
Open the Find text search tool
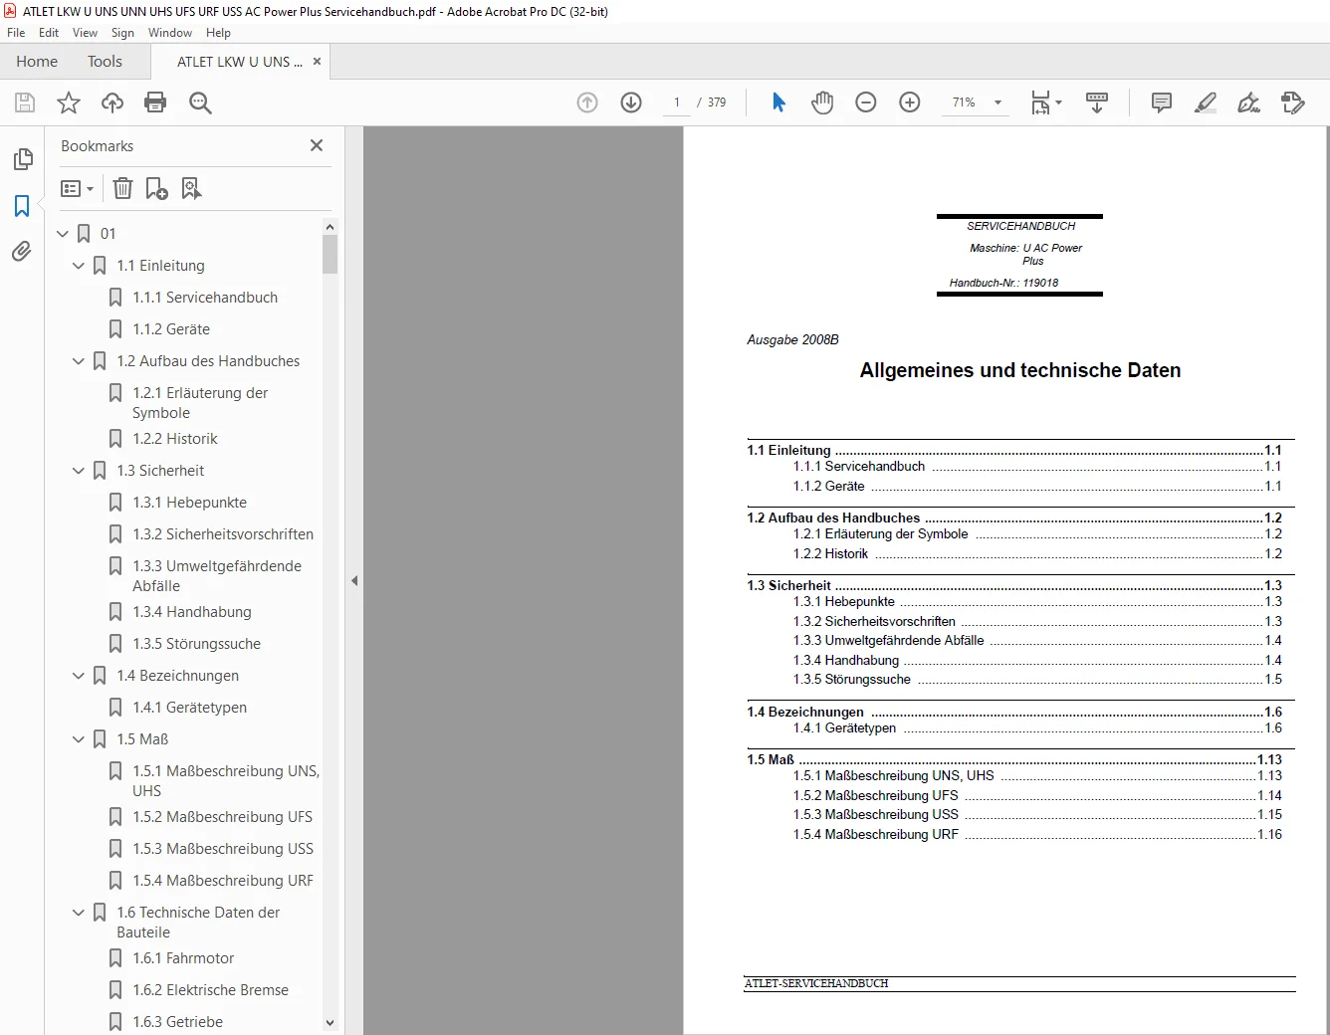[200, 103]
